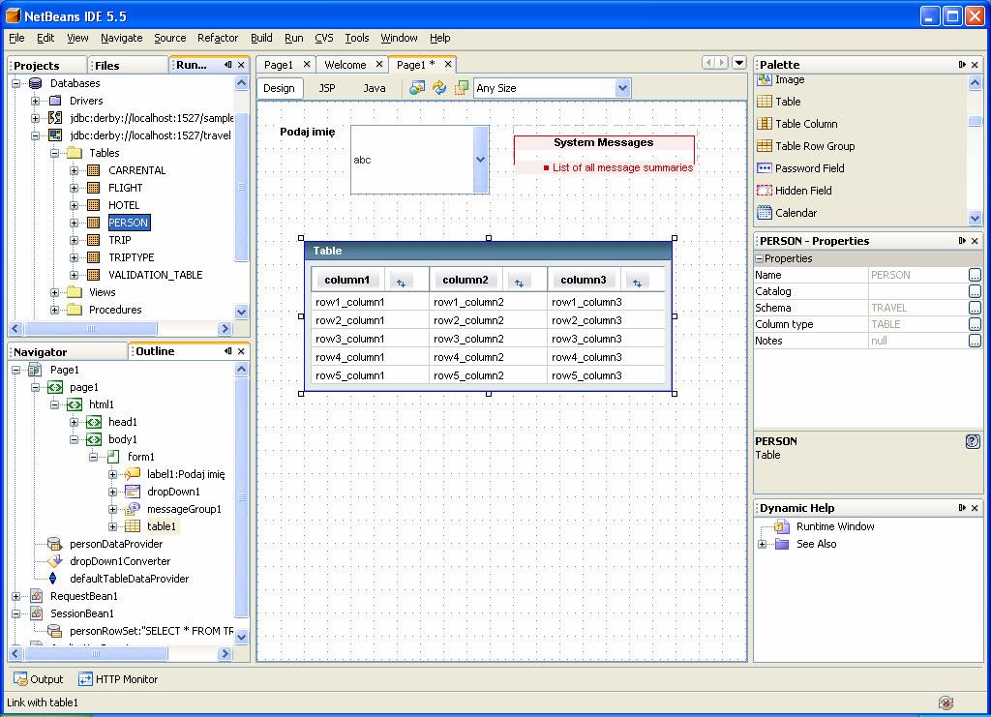Screen dimensions: 991x717
Task: Open the abc drop-down list arrow
Action: tap(480, 160)
